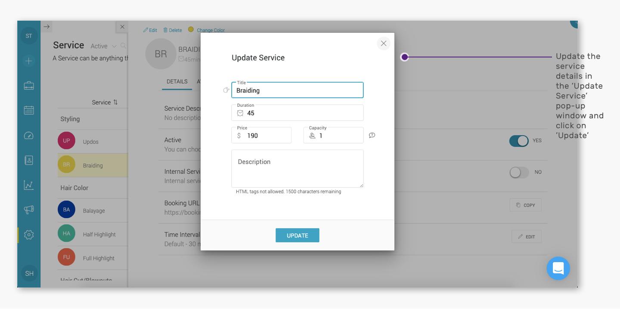The image size is (620, 309).
Task: Switch to the DETAILS tab
Action: pos(177,81)
